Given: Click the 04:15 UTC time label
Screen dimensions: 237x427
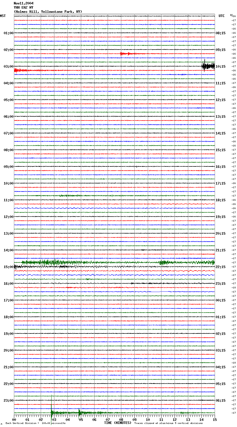Looking at the screenshot, I should click(221, 367).
